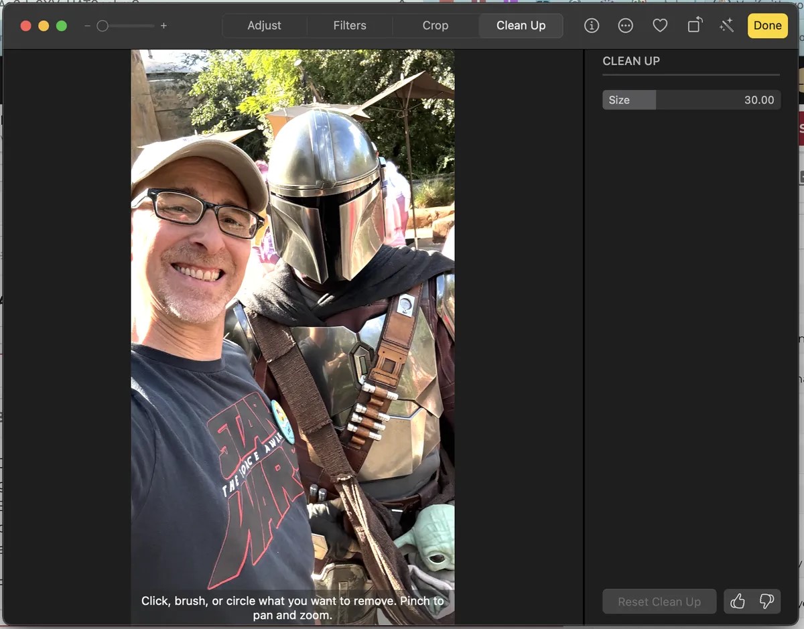
Task: Switch to the Filters tab
Action: pos(350,25)
